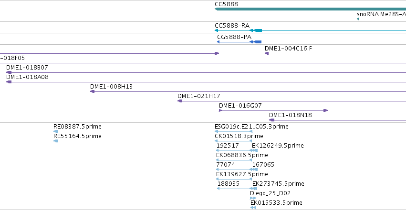Select the 167065 feature label
Viewport: 406px width, 210px height.
click(x=263, y=165)
